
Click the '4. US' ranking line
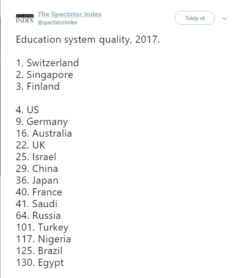[27, 110]
